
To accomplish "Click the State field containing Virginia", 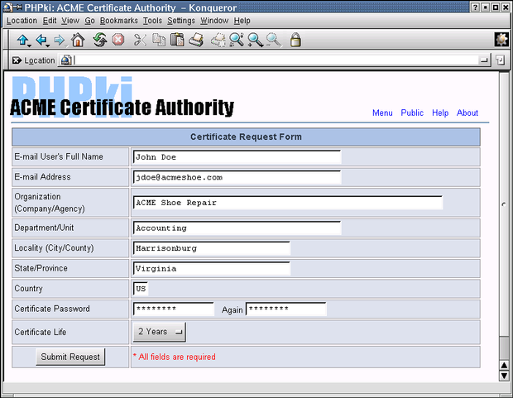I will (x=212, y=269).
